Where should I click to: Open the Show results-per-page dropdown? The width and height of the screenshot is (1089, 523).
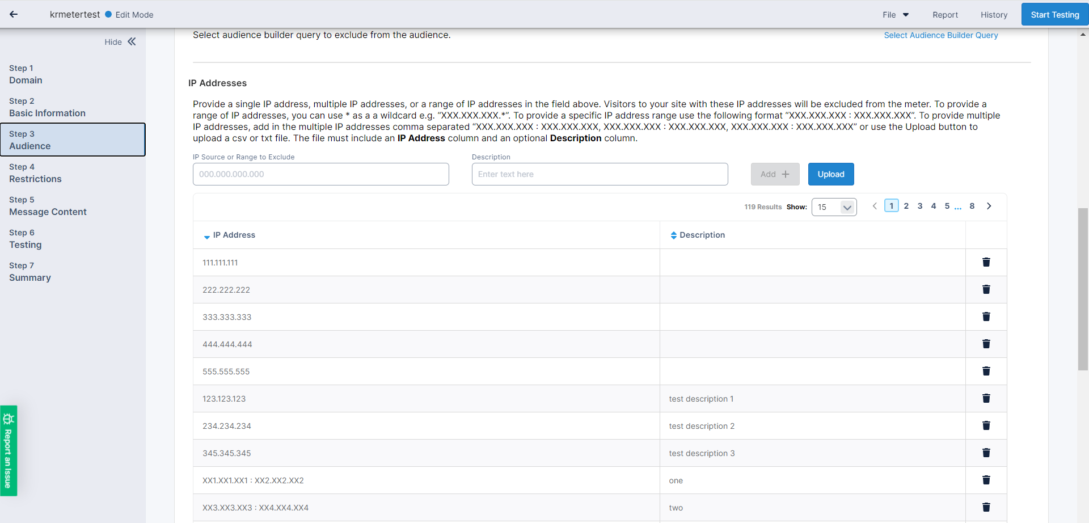coord(834,207)
